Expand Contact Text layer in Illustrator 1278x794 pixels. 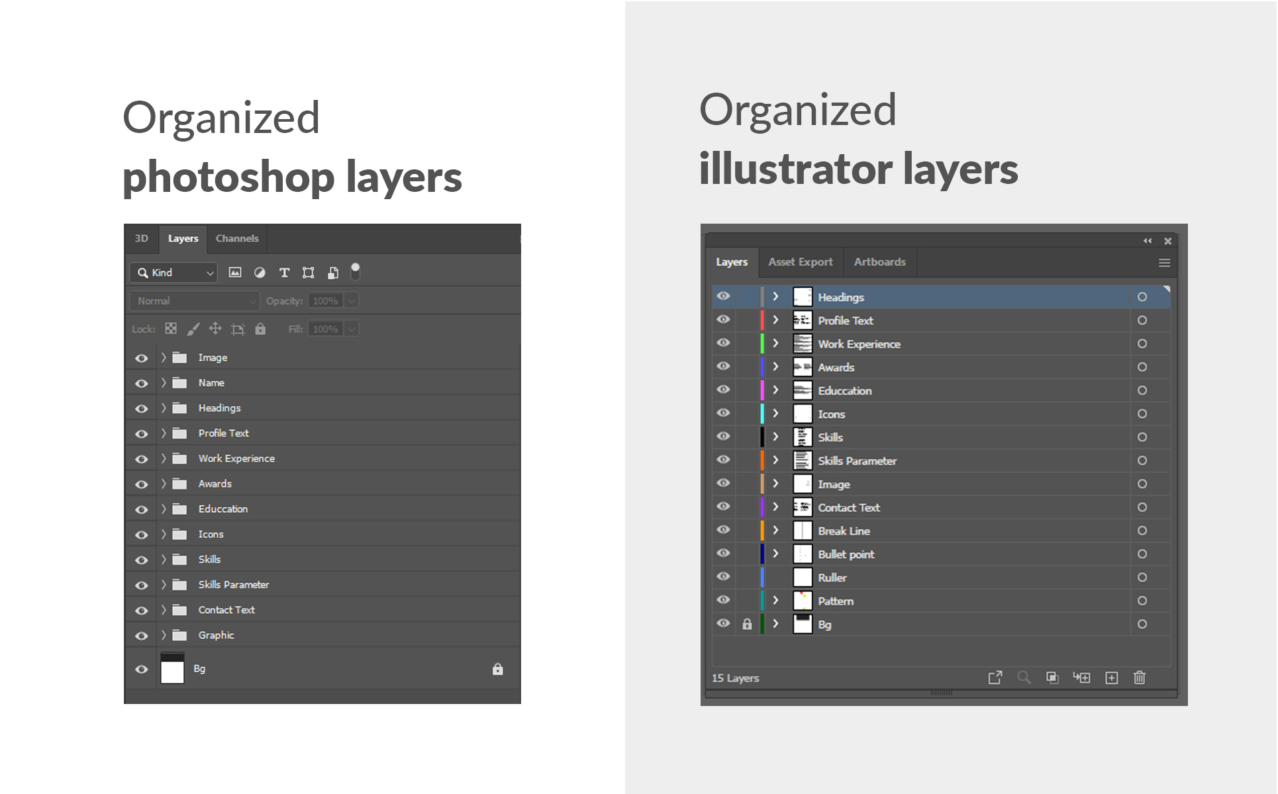(775, 507)
